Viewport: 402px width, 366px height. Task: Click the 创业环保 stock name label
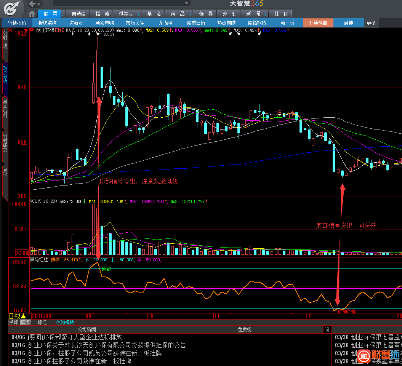(x=45, y=30)
